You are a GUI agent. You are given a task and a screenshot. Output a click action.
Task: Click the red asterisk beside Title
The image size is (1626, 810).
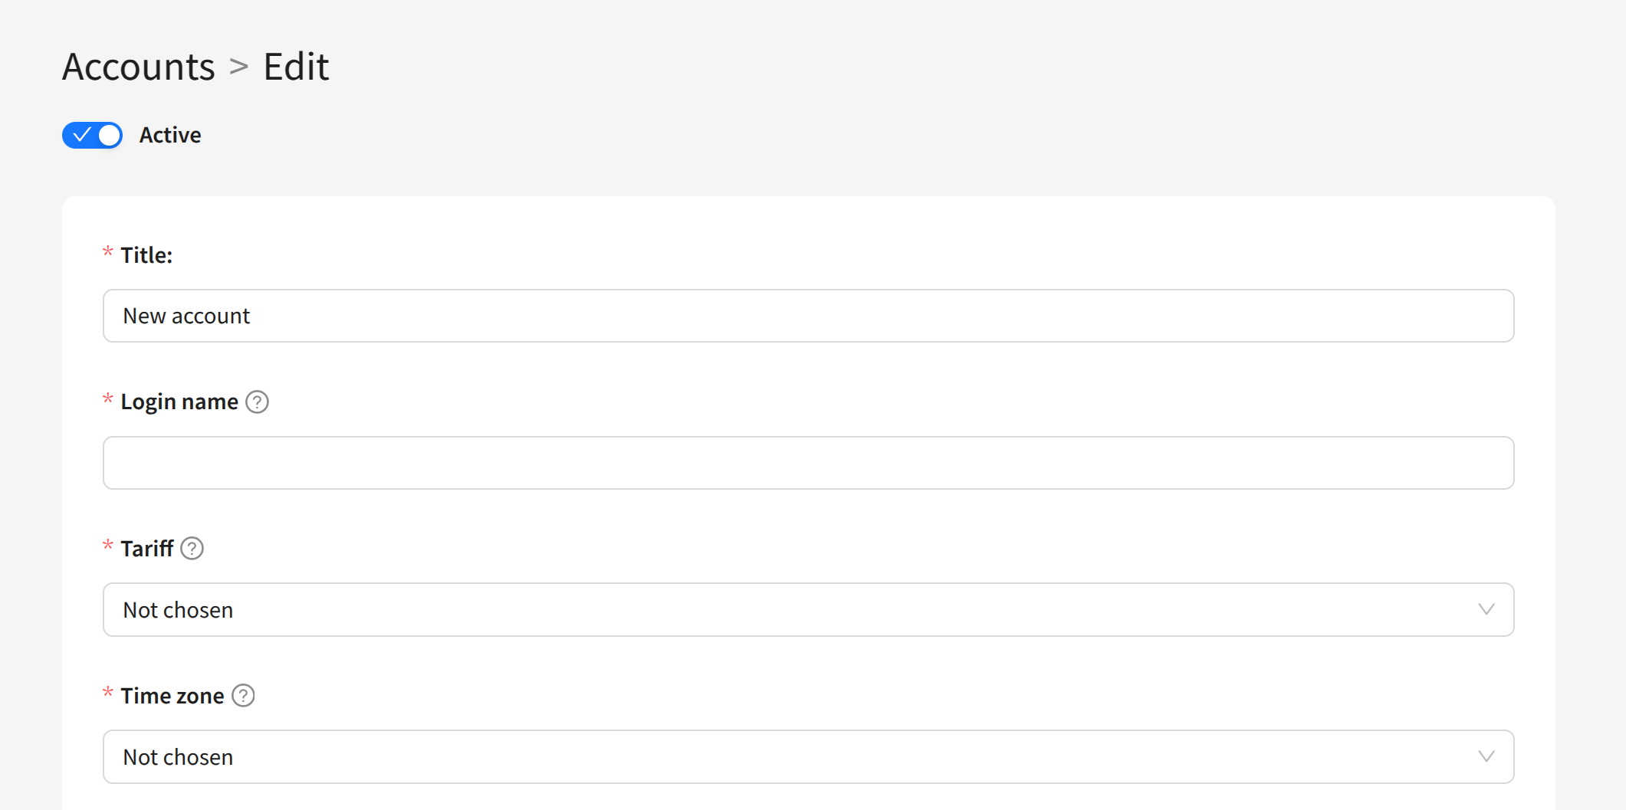[108, 252]
